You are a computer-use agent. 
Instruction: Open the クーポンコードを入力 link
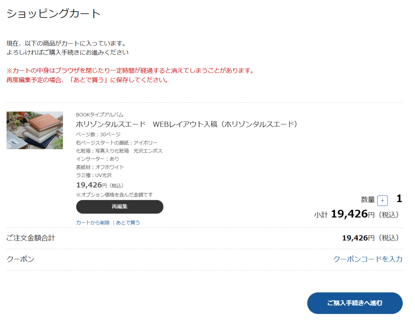coord(368,259)
